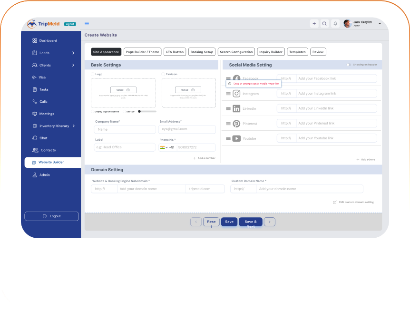Expand the Leads sidebar menu
Viewport: 410px width, 310px height.
click(73, 53)
